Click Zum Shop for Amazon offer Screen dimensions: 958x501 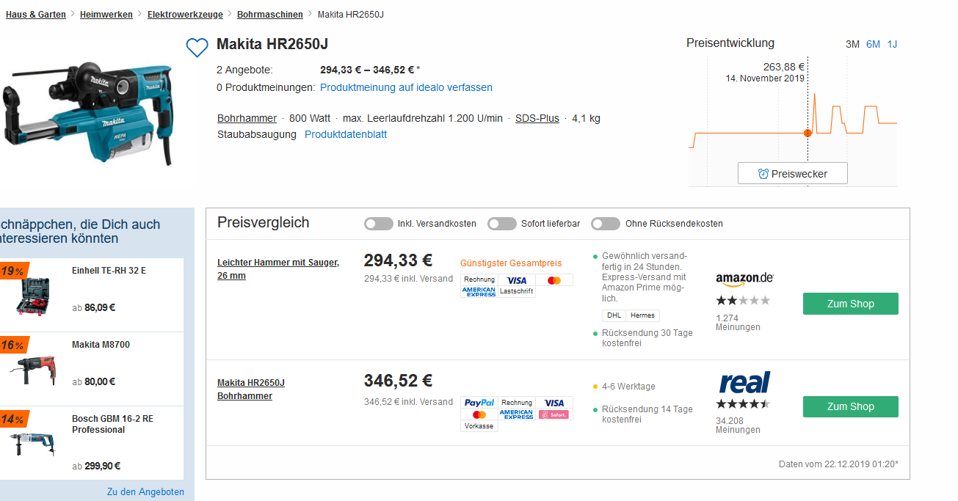point(850,304)
